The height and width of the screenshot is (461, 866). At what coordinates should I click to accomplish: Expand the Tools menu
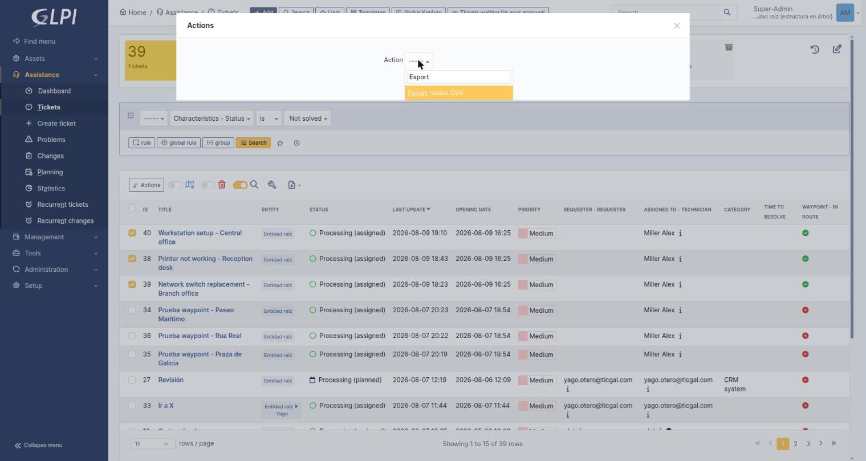(54, 254)
